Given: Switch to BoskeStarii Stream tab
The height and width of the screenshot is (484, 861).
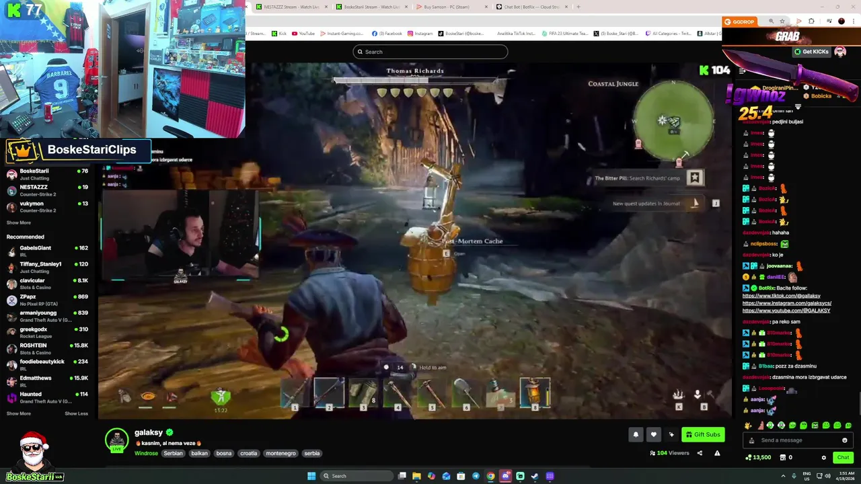Looking at the screenshot, I should 372,7.
